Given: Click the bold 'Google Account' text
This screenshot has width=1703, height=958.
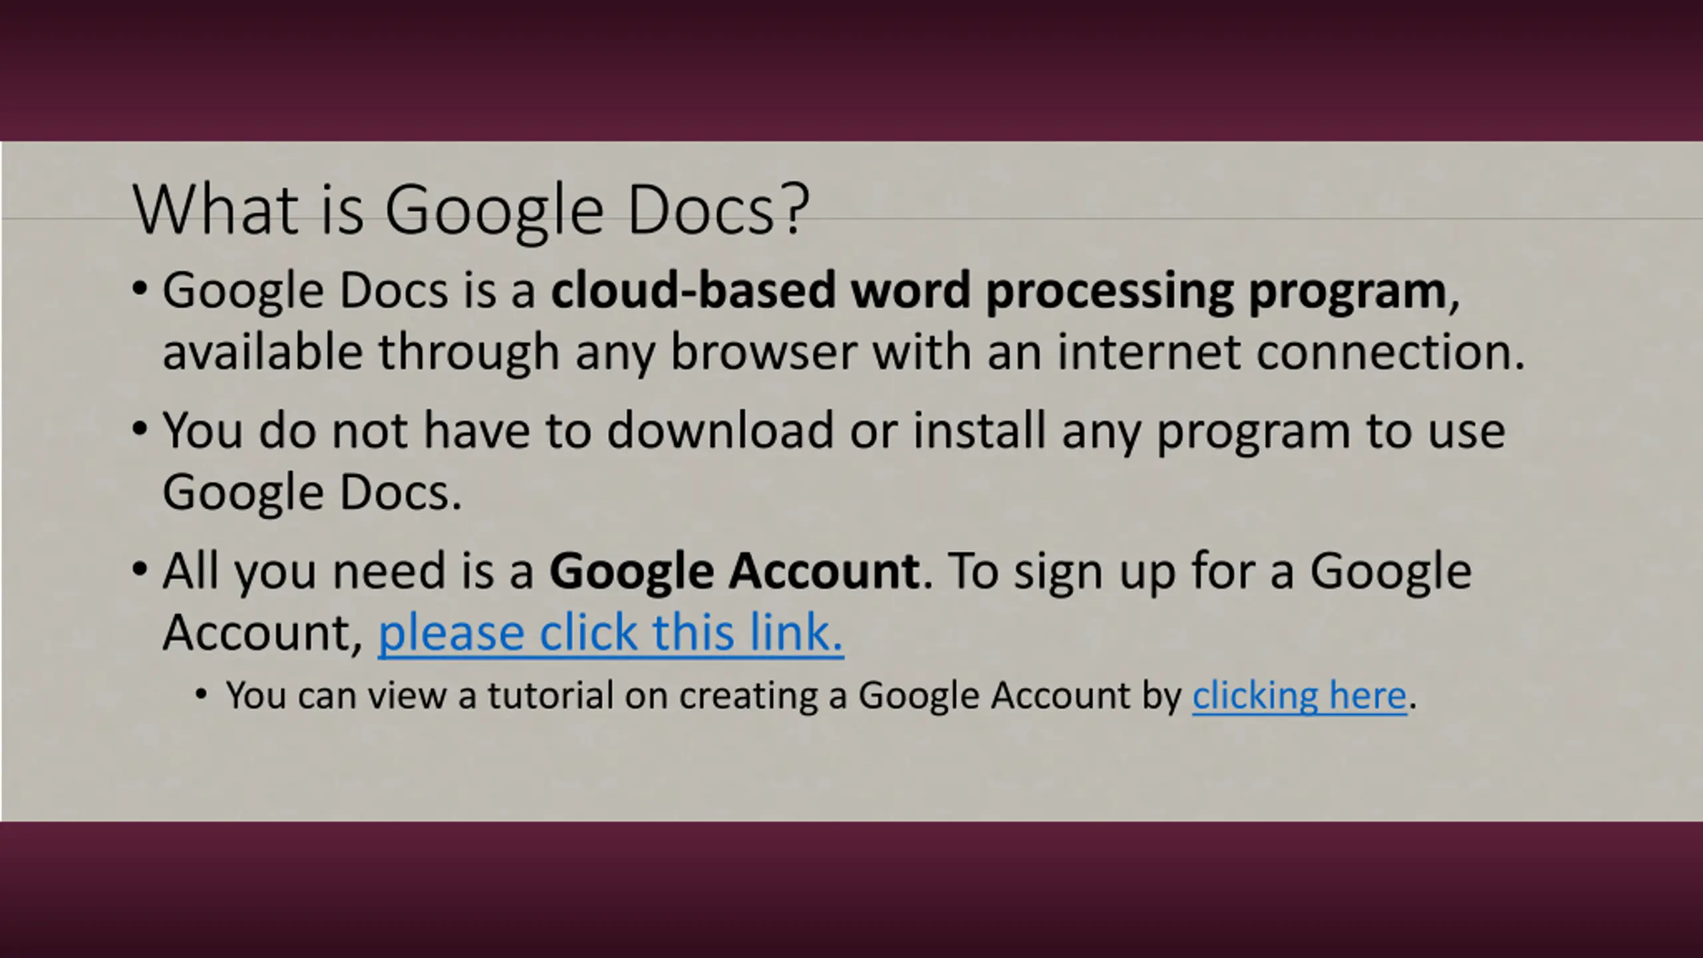Looking at the screenshot, I should 734,571.
